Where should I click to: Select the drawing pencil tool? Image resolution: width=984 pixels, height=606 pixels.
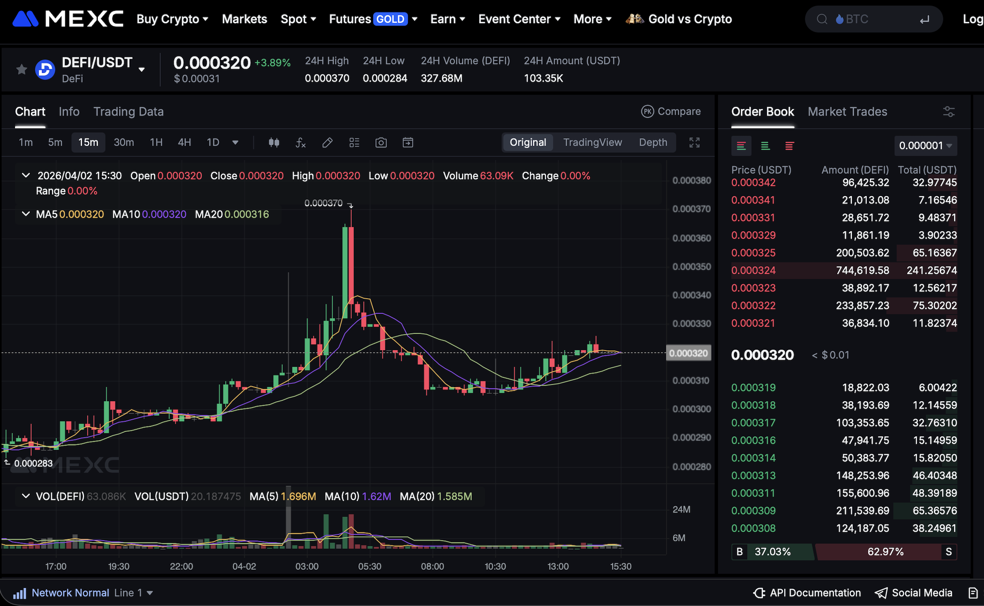click(327, 142)
